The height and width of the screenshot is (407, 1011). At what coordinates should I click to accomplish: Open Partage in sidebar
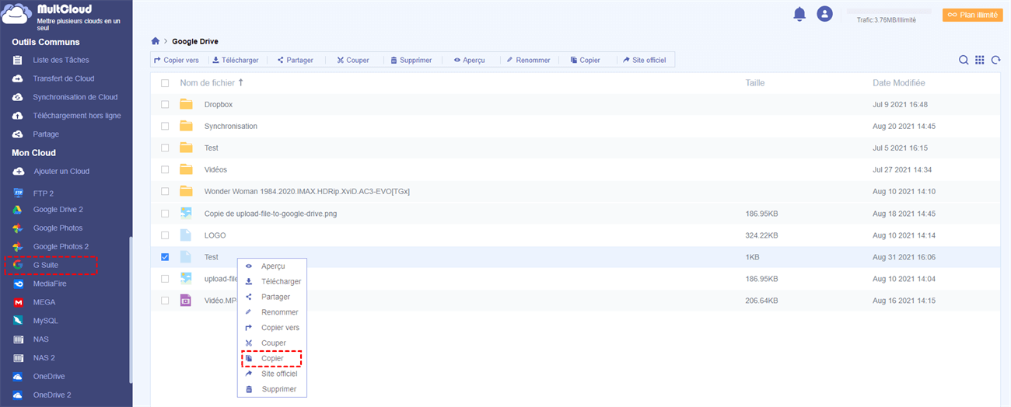[x=46, y=134]
